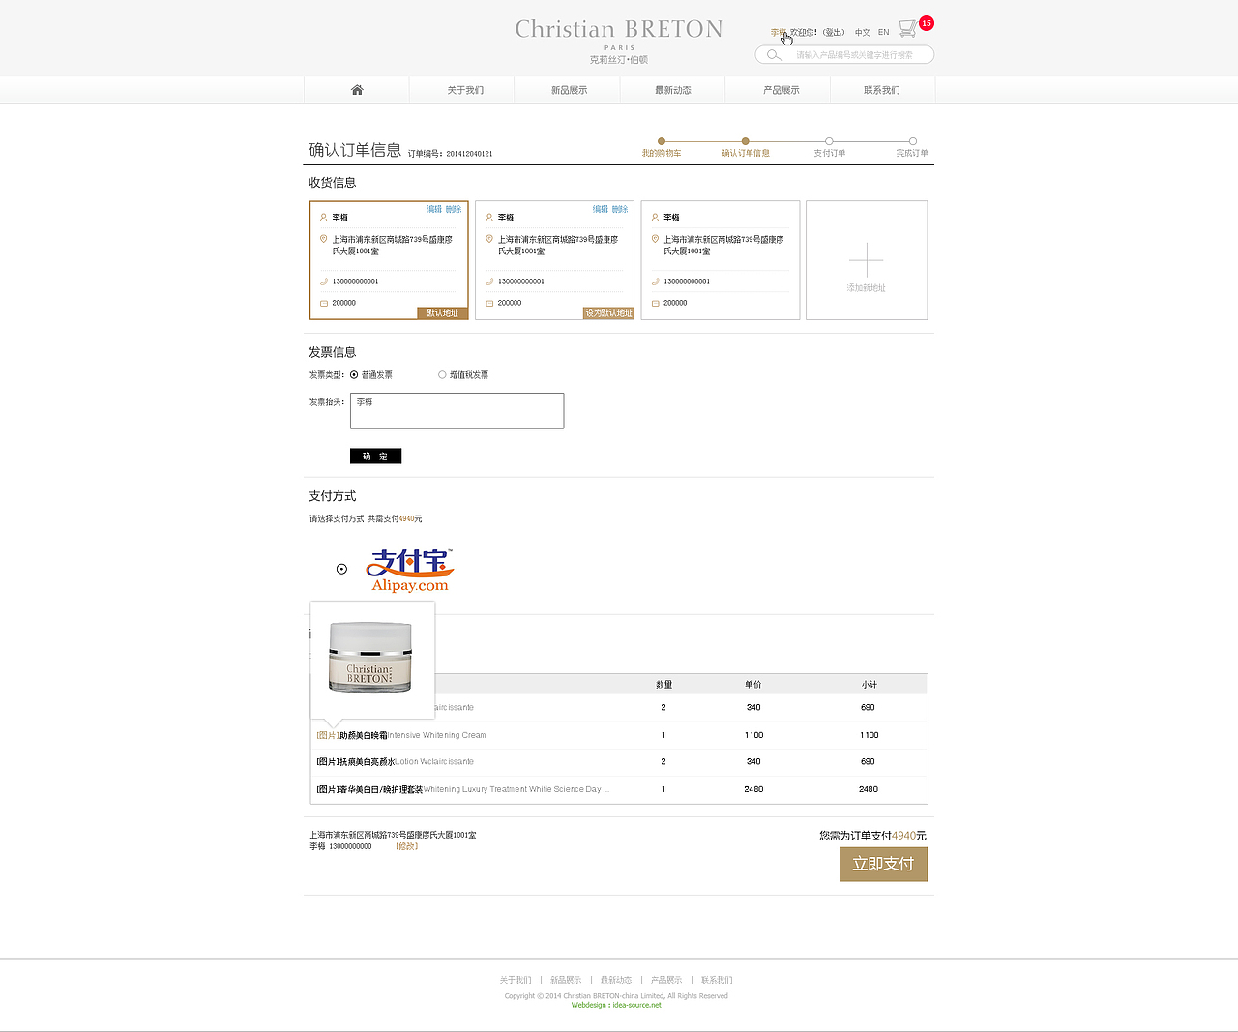Click the 小计 column header
This screenshot has height=1032, width=1238.
(869, 685)
